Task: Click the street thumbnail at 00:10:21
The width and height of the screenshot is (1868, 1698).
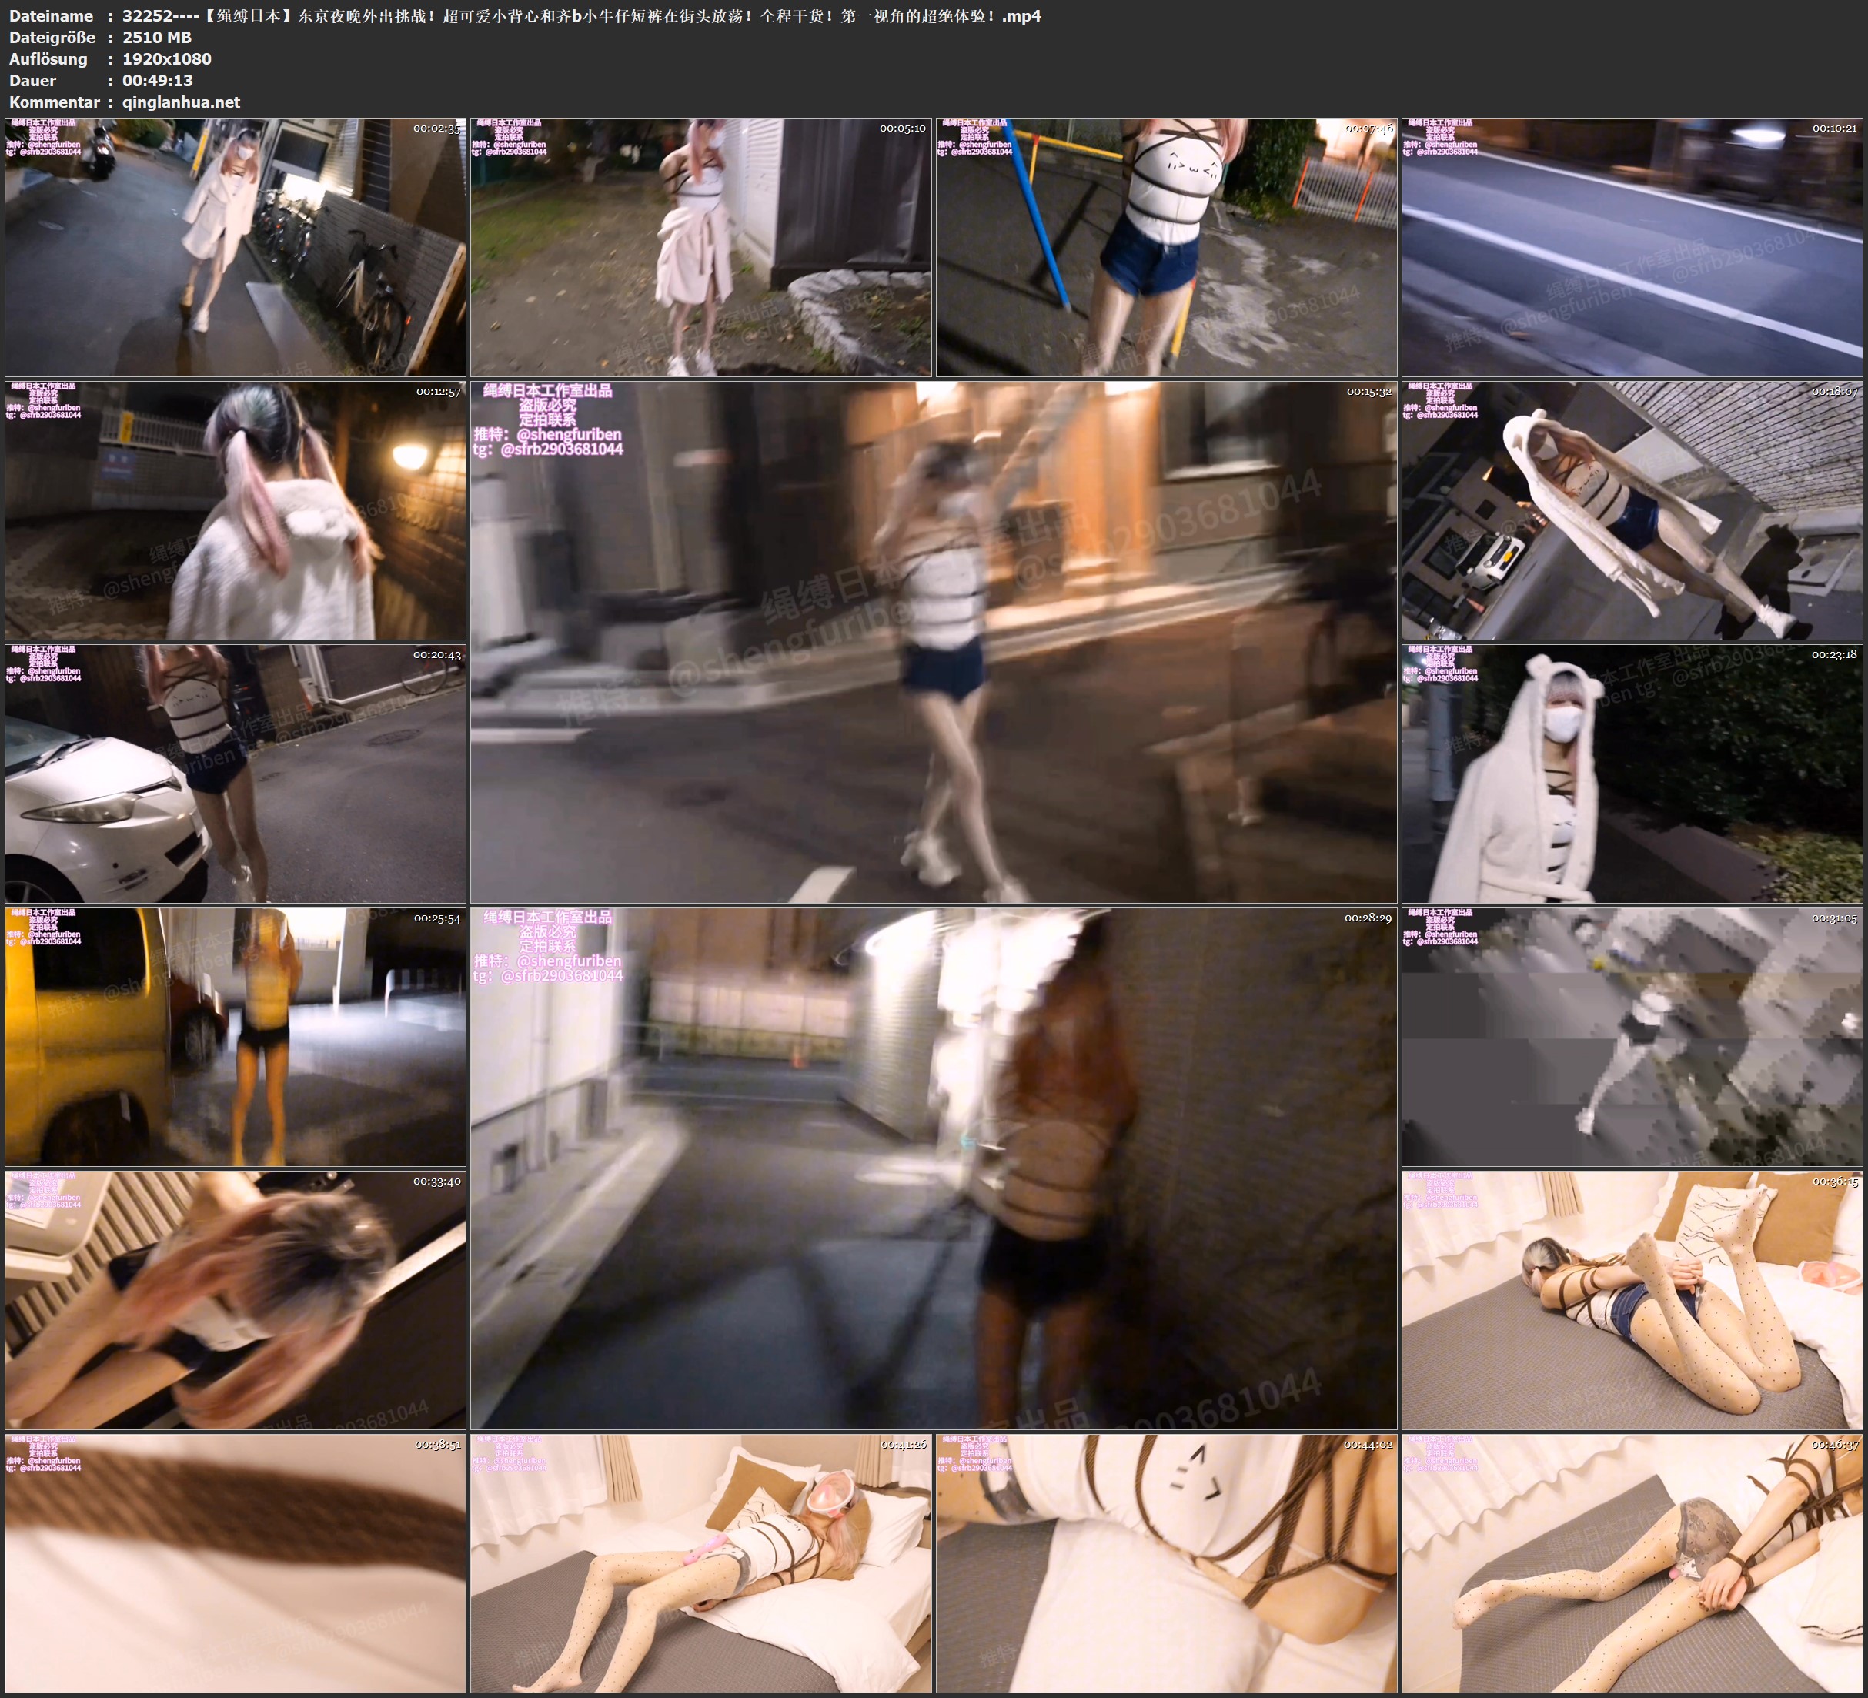Action: pyautogui.click(x=1632, y=246)
